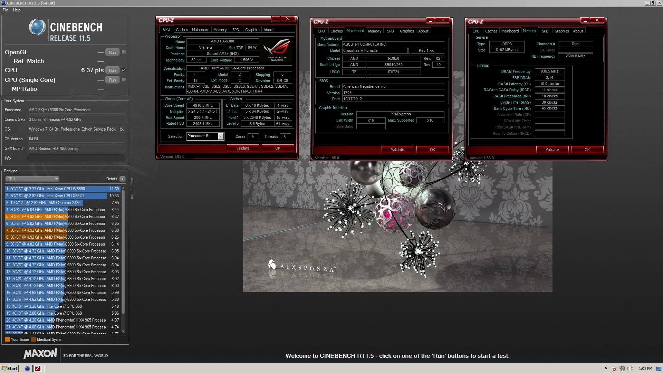The height and width of the screenshot is (373, 663).
Task: Select CPU tab in CPU-Z Mainboard window
Action: click(321, 31)
